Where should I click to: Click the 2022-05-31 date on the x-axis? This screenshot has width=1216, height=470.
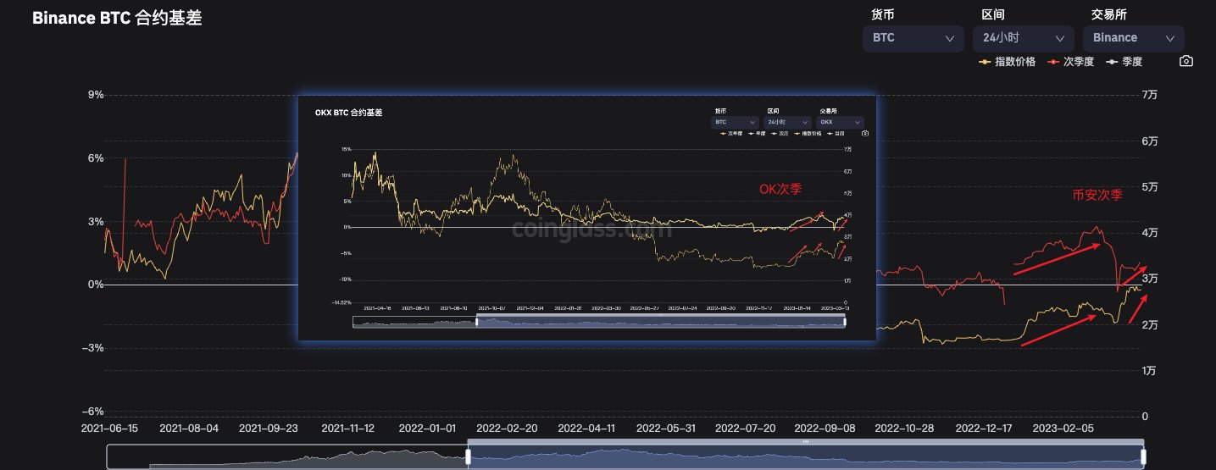[x=667, y=429]
